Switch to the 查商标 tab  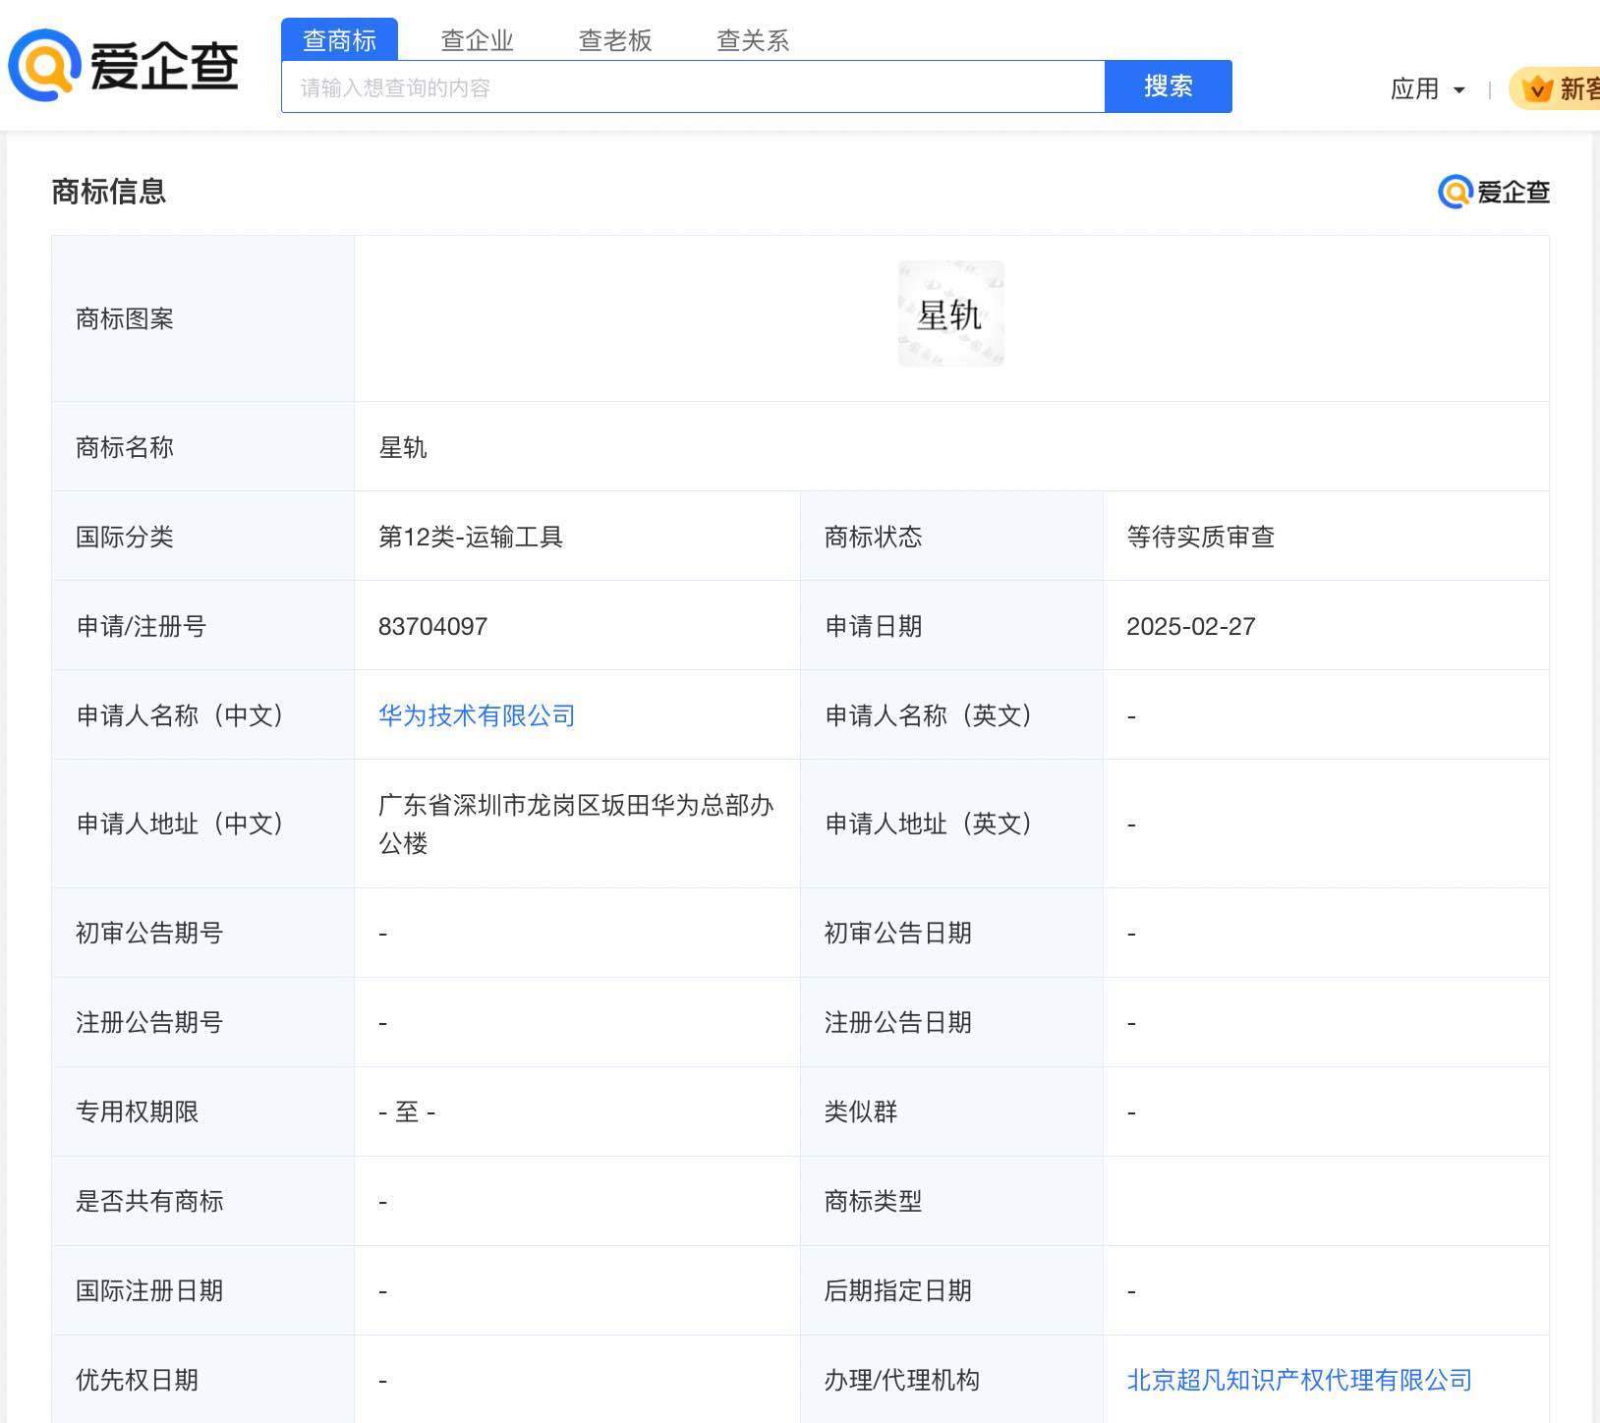point(339,40)
